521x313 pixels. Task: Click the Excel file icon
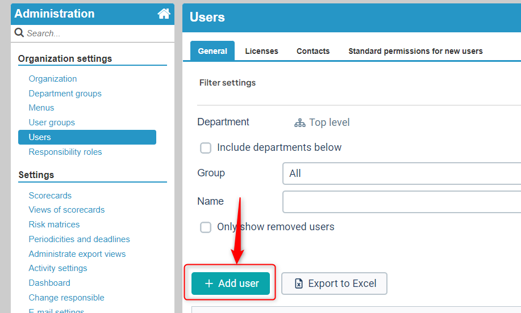click(299, 284)
